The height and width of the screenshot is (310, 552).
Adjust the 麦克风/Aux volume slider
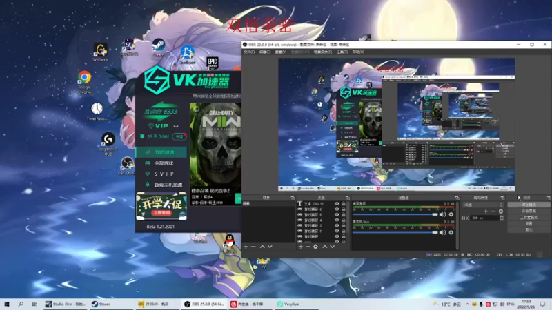tap(395, 232)
